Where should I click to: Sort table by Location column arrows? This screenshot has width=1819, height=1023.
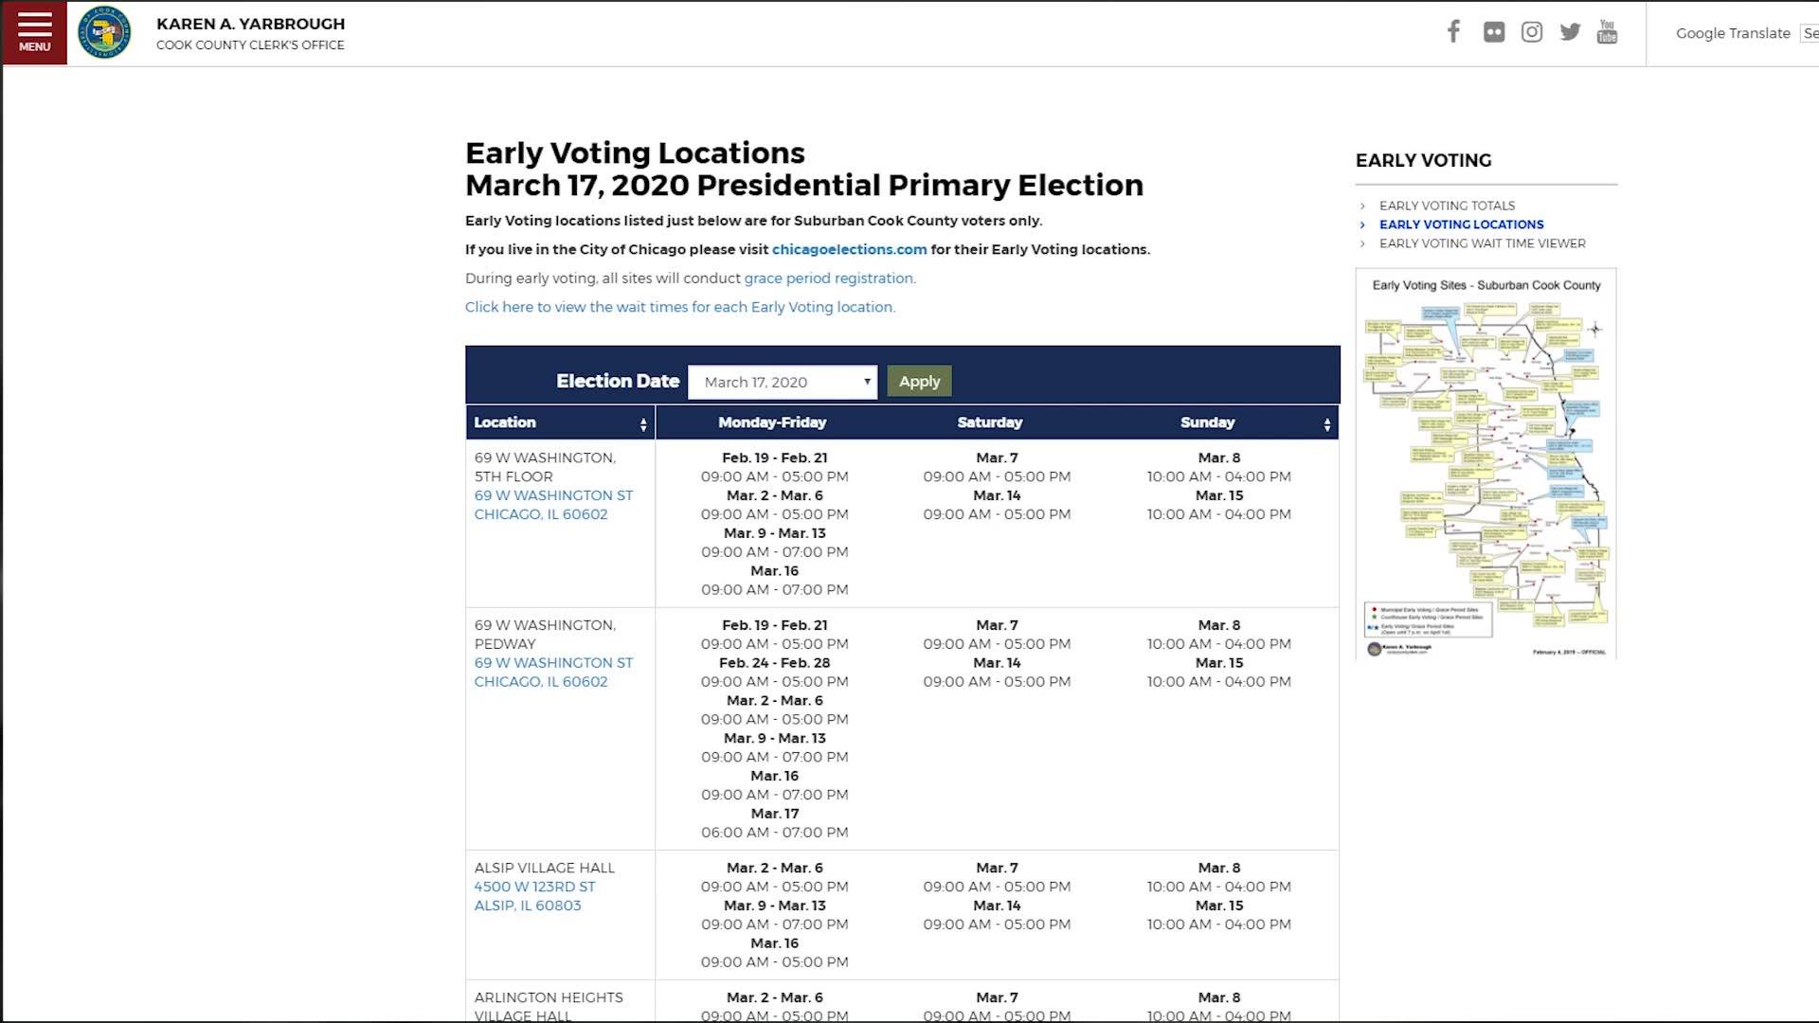(643, 424)
